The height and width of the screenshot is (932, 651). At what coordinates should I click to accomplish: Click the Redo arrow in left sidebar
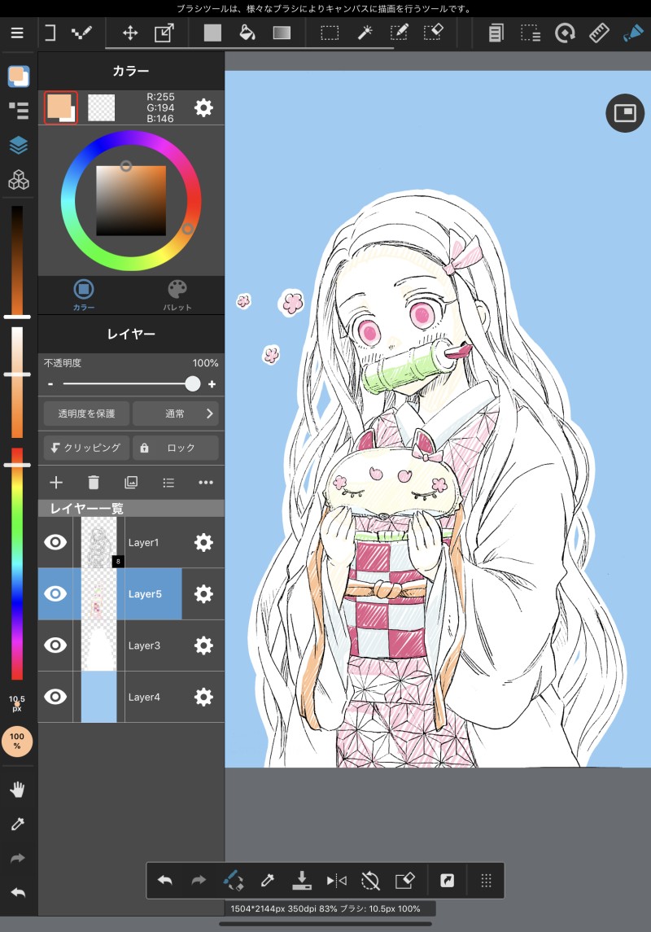[x=18, y=858]
